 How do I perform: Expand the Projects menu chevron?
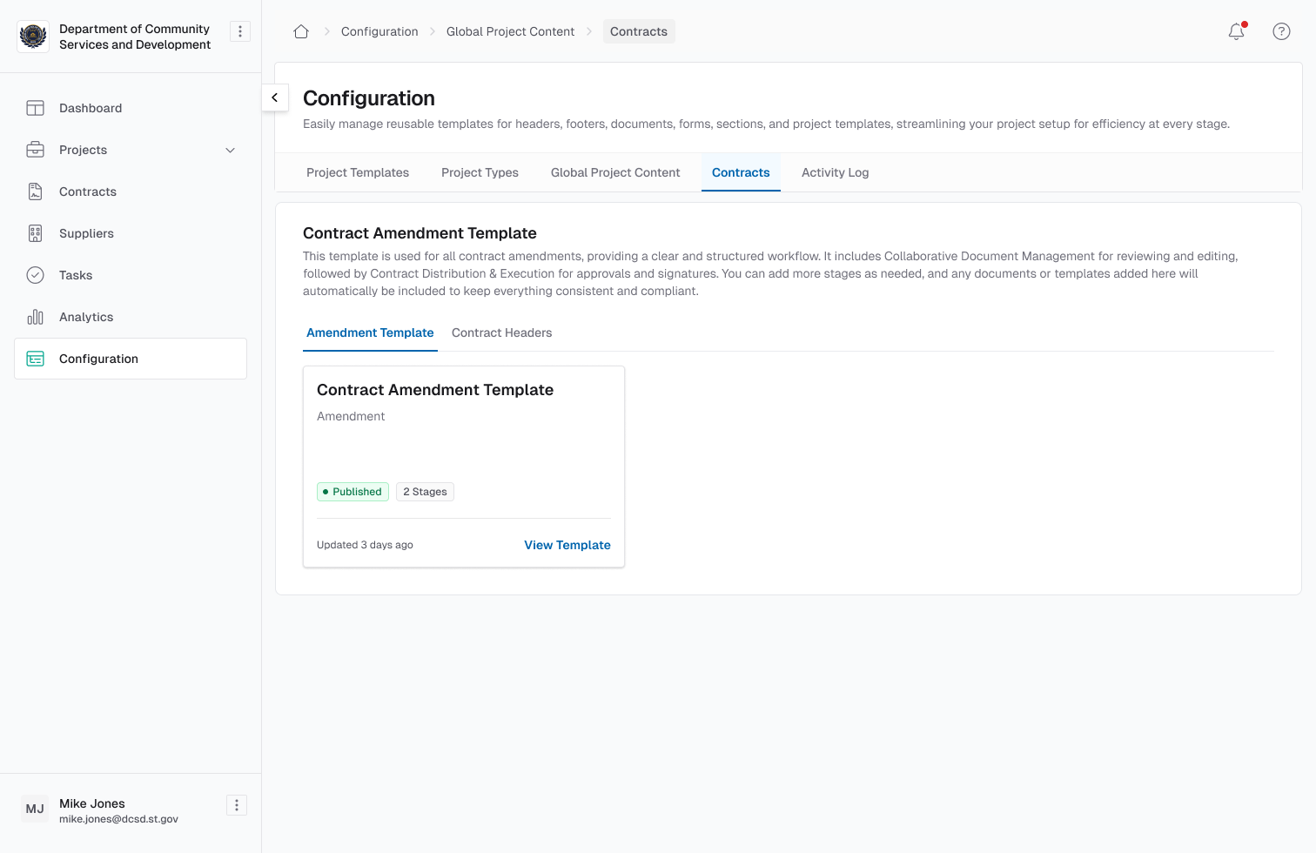(231, 150)
